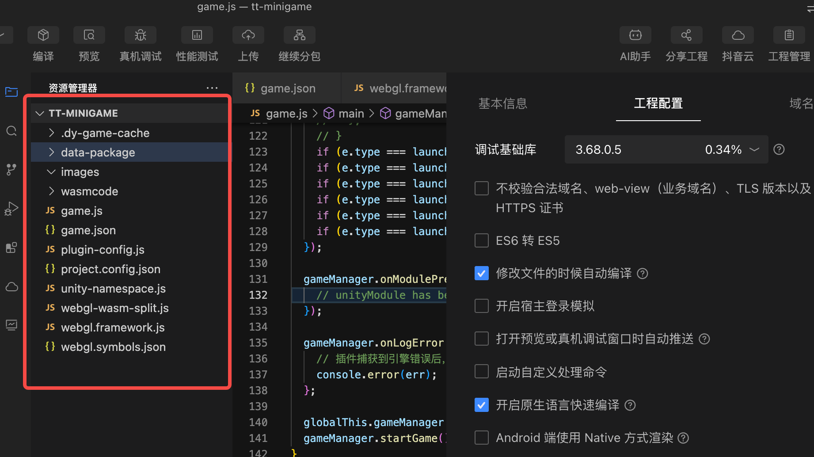
Task: Enable 开启宿主登录模拟 checkbox
Action: [x=481, y=306]
